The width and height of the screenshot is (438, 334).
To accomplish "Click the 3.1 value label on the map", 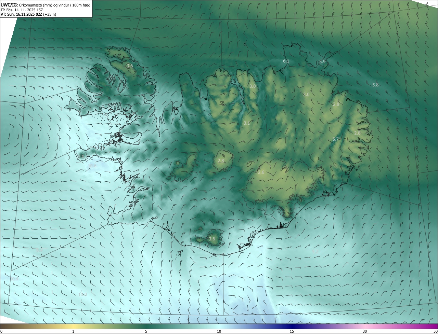I will pos(247,123).
